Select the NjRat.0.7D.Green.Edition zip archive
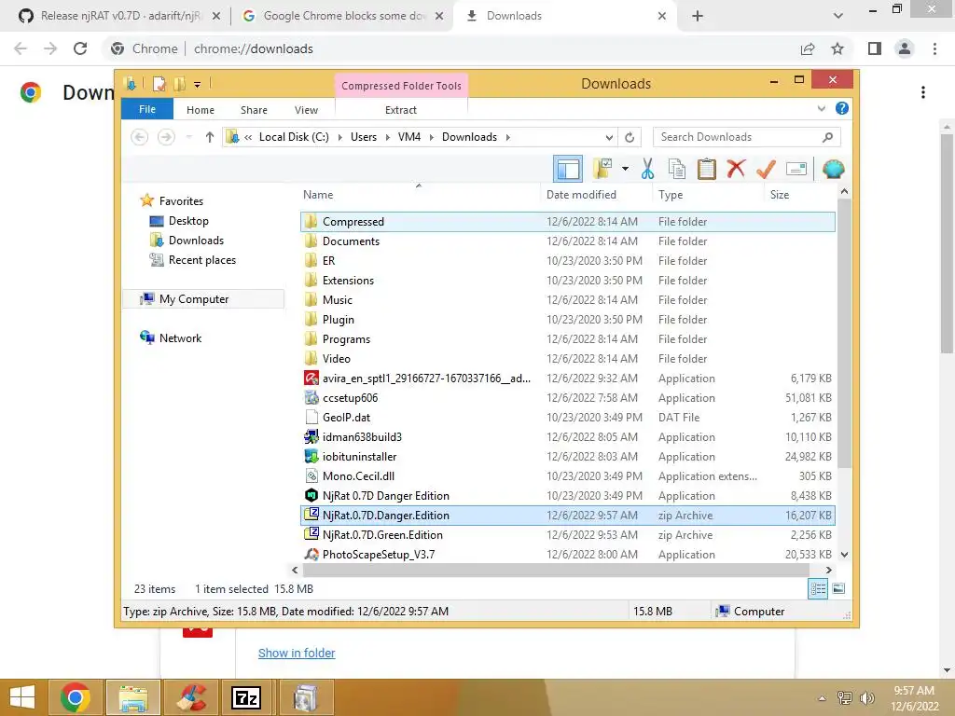Screen dimensions: 955x716 (x=568, y=534)
